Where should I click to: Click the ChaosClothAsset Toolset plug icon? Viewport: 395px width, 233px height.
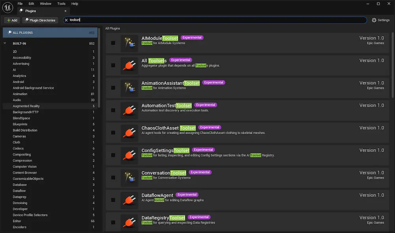129,133
